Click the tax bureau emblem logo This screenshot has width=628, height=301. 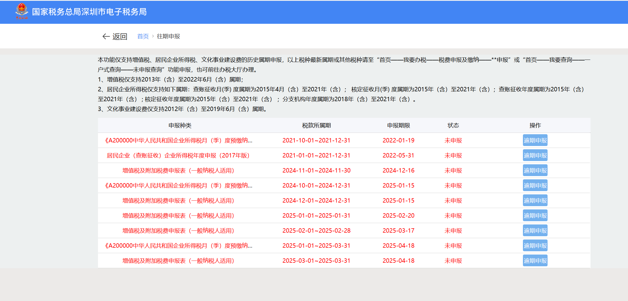[x=22, y=11]
